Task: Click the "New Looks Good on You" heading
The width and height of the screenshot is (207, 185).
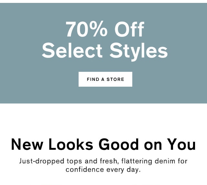Action: pyautogui.click(x=103, y=145)
